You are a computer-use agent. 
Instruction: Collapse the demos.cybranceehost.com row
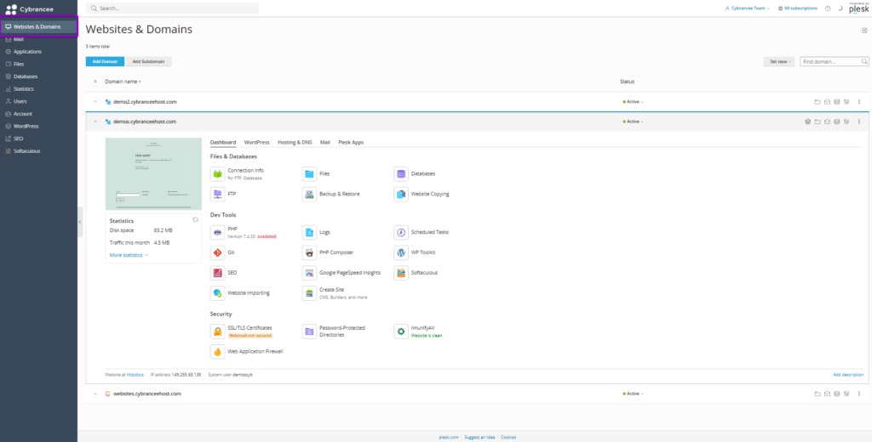click(95, 122)
